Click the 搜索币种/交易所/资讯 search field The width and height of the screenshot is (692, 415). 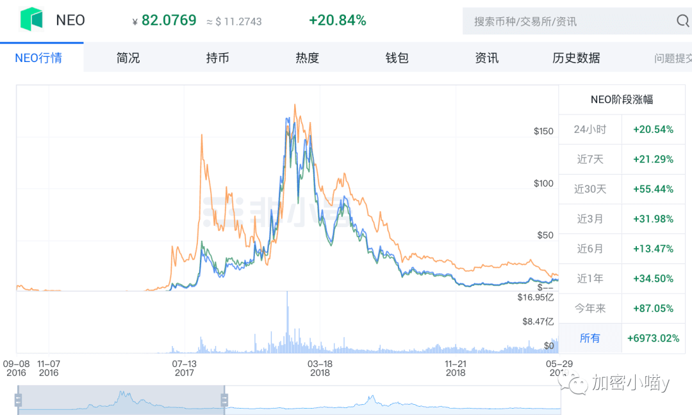(564, 20)
